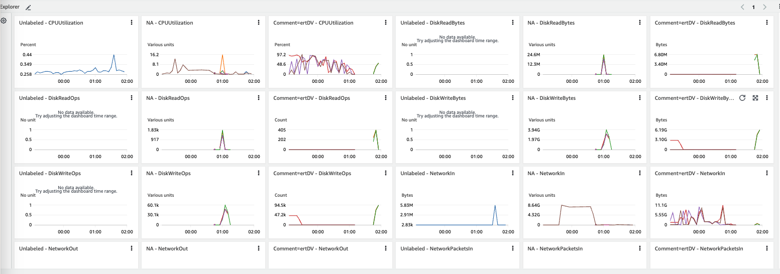The height and width of the screenshot is (274, 780).
Task: Open the menu on the Comment=ertDV - DiskReadOps widget
Action: coord(386,98)
